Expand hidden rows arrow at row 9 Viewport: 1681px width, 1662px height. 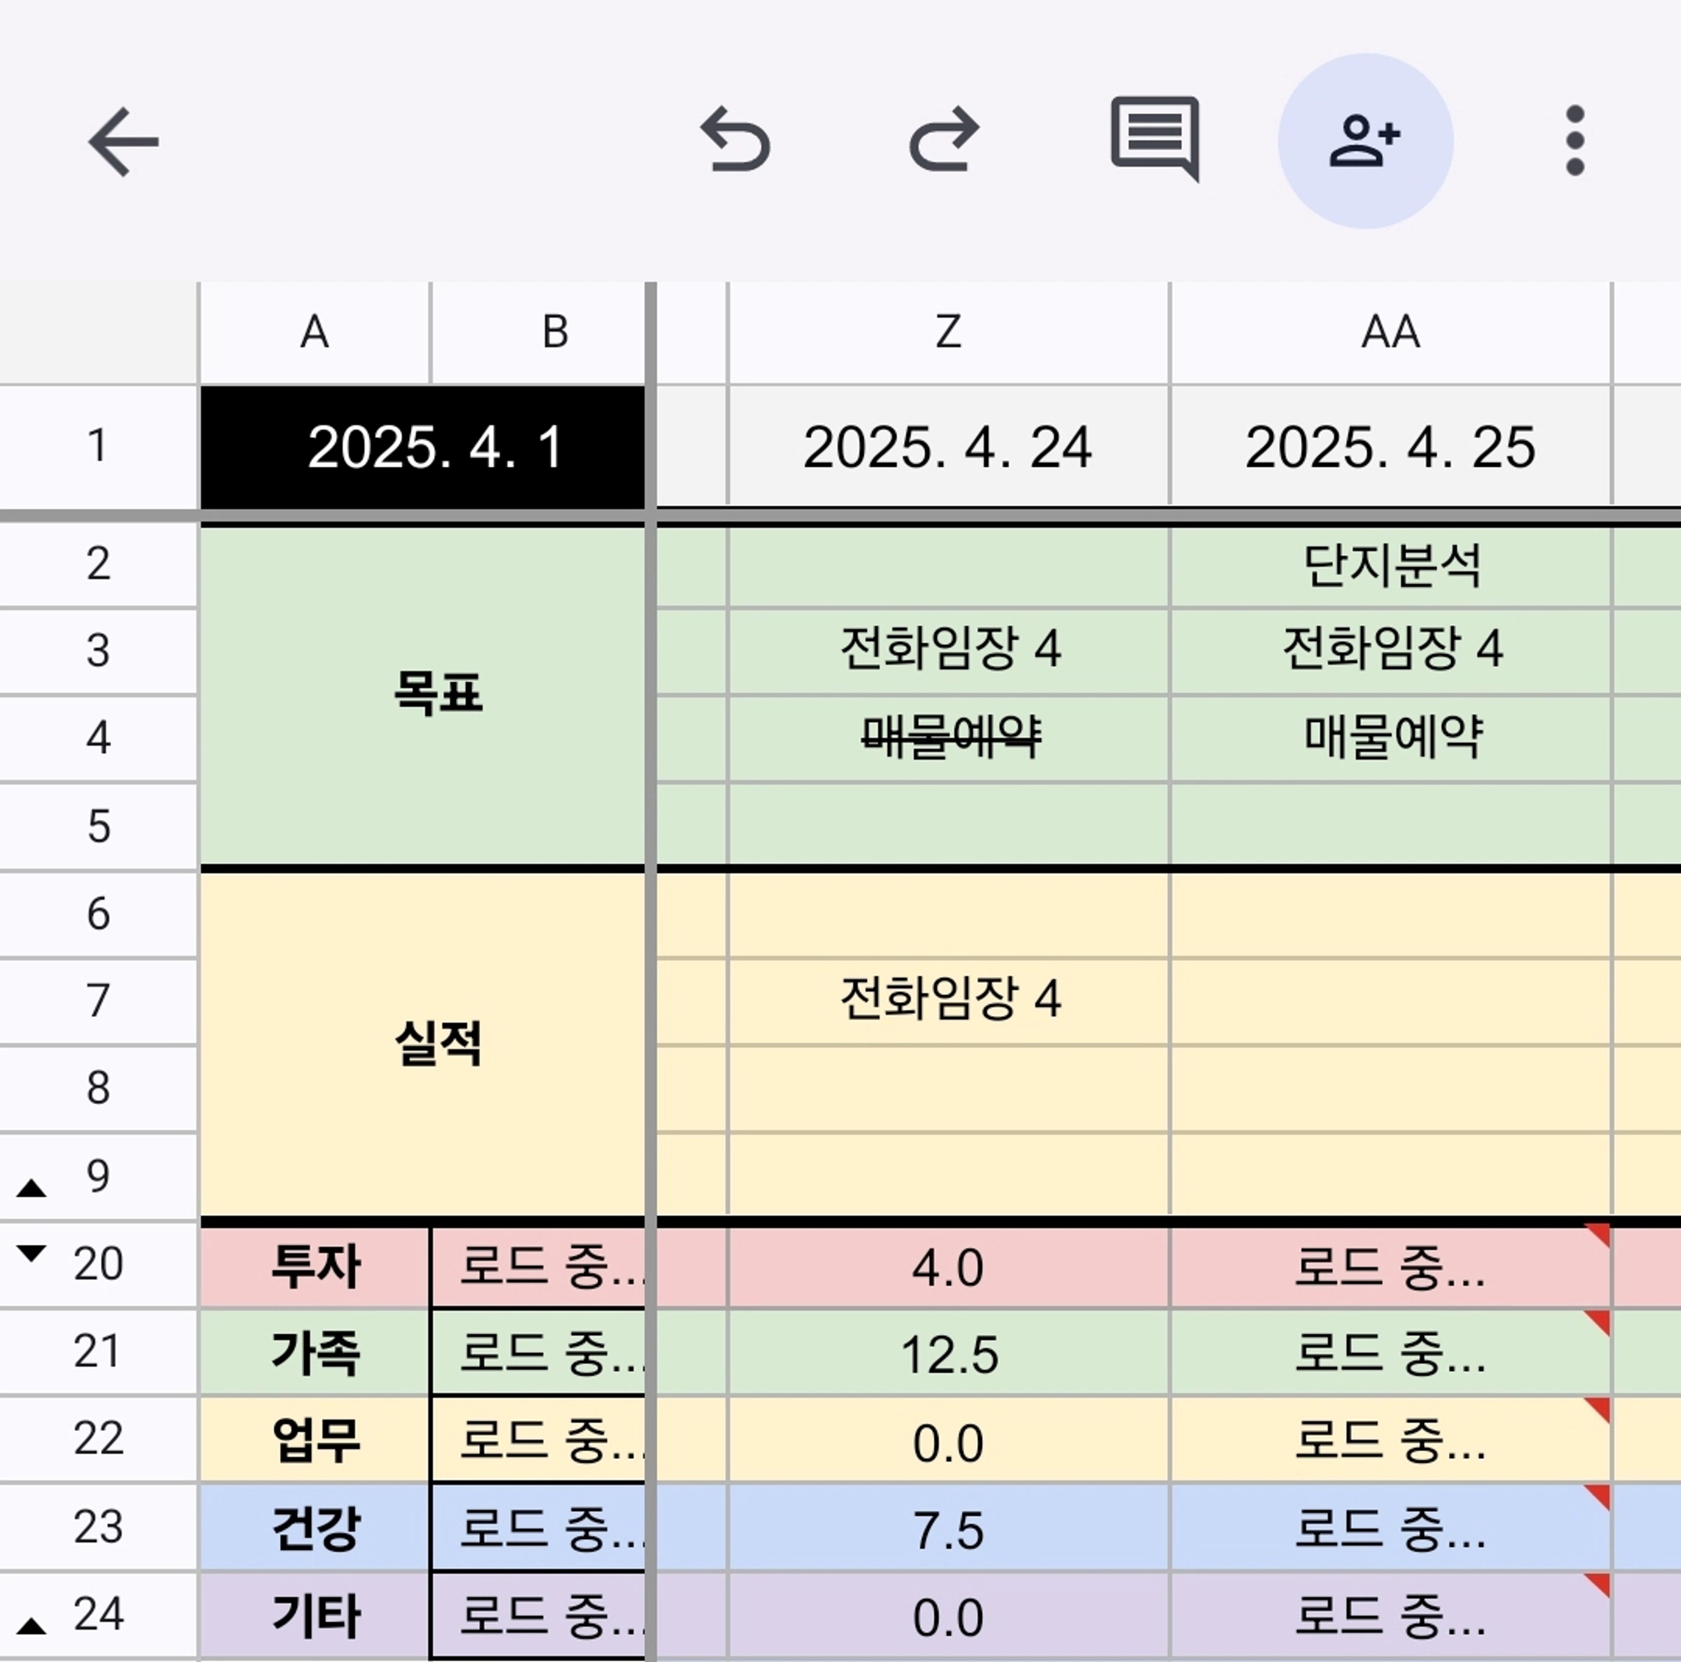point(32,1188)
